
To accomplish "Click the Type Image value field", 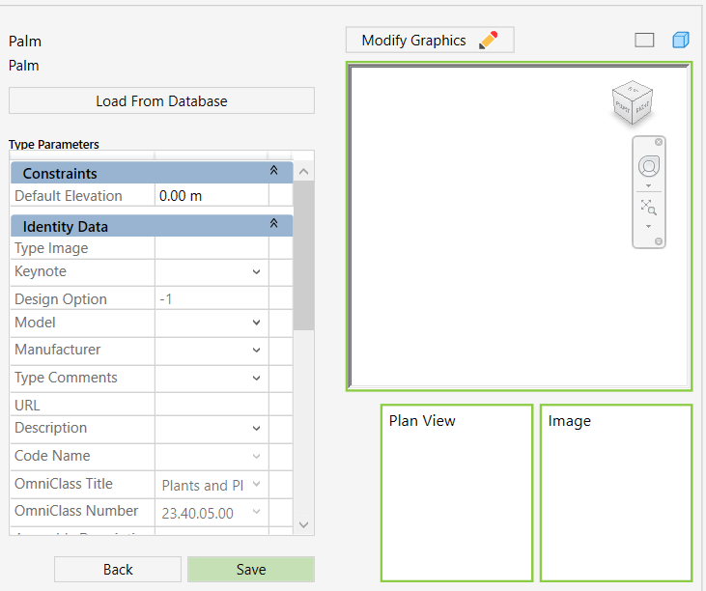I will 212,248.
